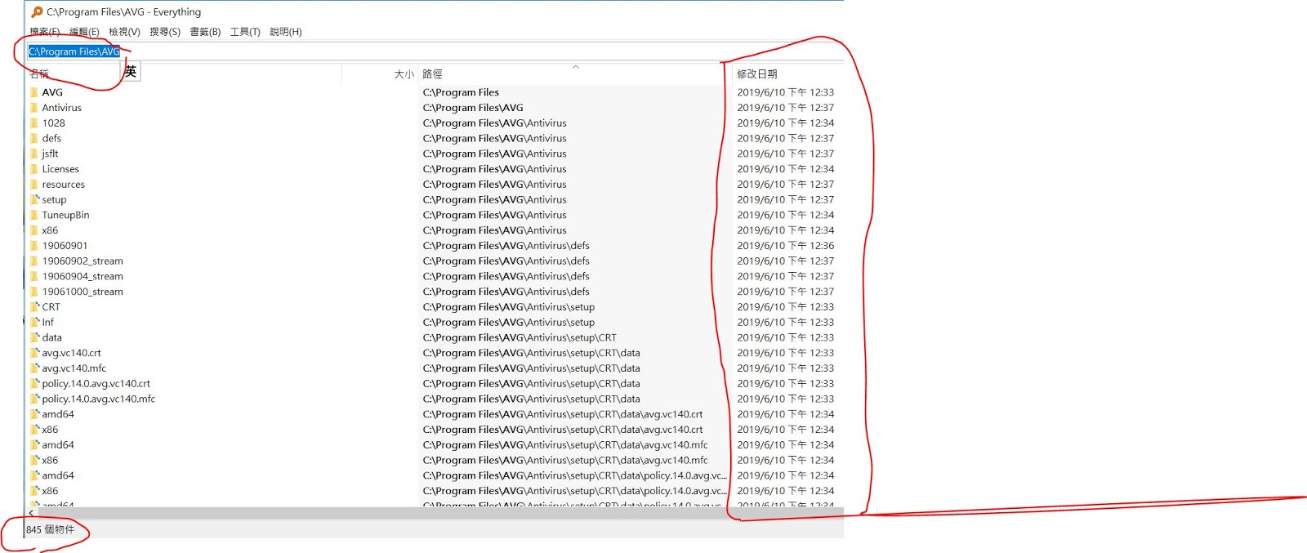Click the folder icon beside 19060902_stream
This screenshot has height=553, width=1307.
pyautogui.click(x=34, y=261)
